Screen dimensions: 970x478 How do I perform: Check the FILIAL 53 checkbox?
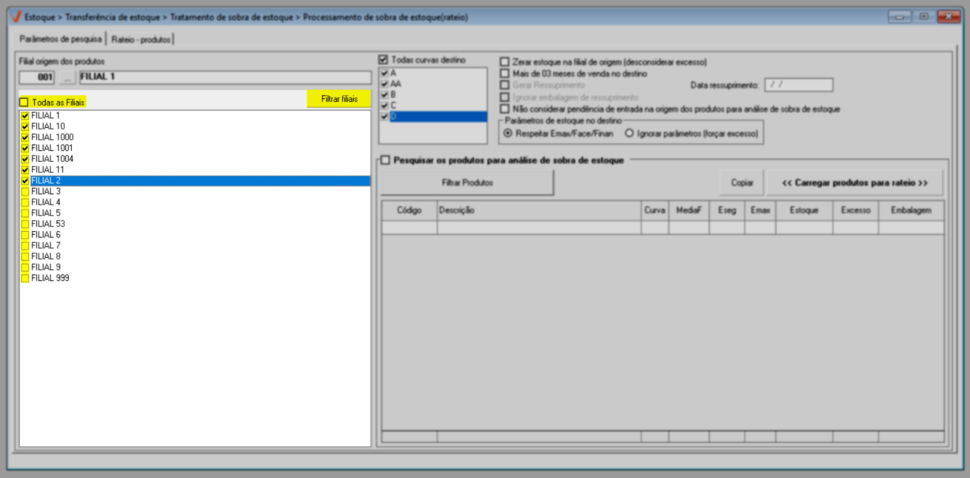pos(25,224)
